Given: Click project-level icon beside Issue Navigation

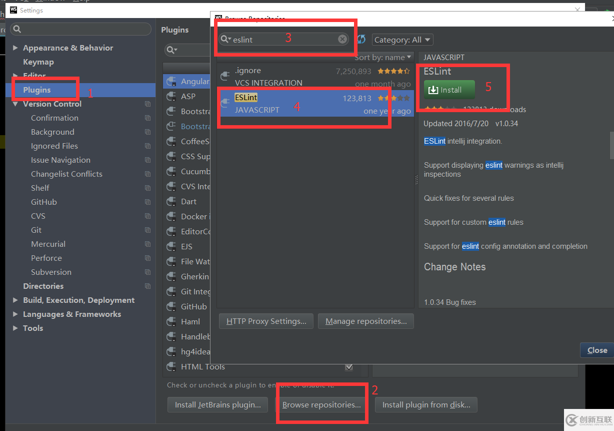Looking at the screenshot, I should click(147, 160).
